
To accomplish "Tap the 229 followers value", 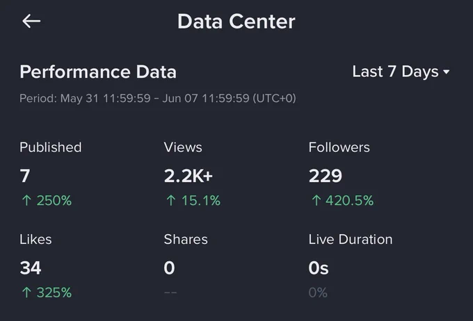I will [326, 176].
